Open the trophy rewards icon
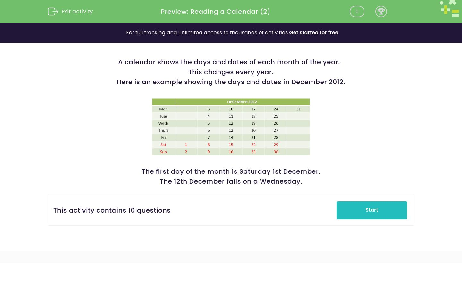This screenshot has height=289, width=462. (381, 12)
